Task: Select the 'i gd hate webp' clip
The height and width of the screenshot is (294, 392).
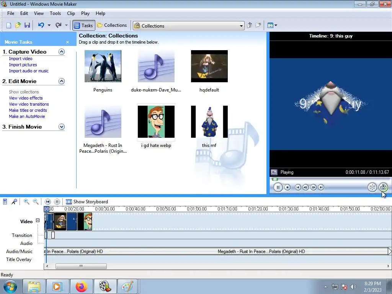Action: (156, 122)
